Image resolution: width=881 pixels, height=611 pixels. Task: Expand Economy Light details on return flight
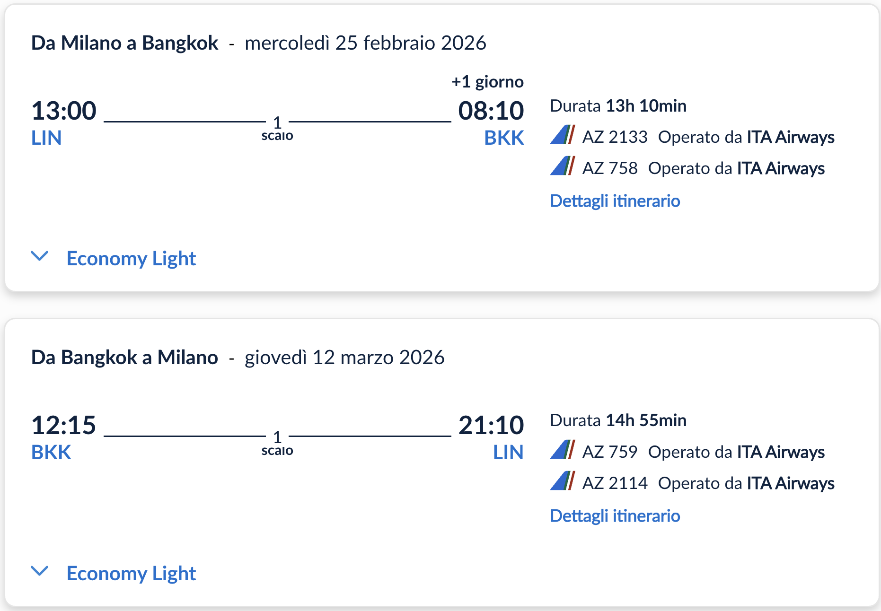(40, 572)
